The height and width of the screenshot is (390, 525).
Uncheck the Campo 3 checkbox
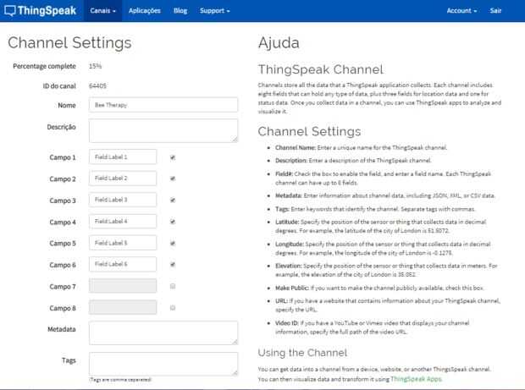pos(173,200)
